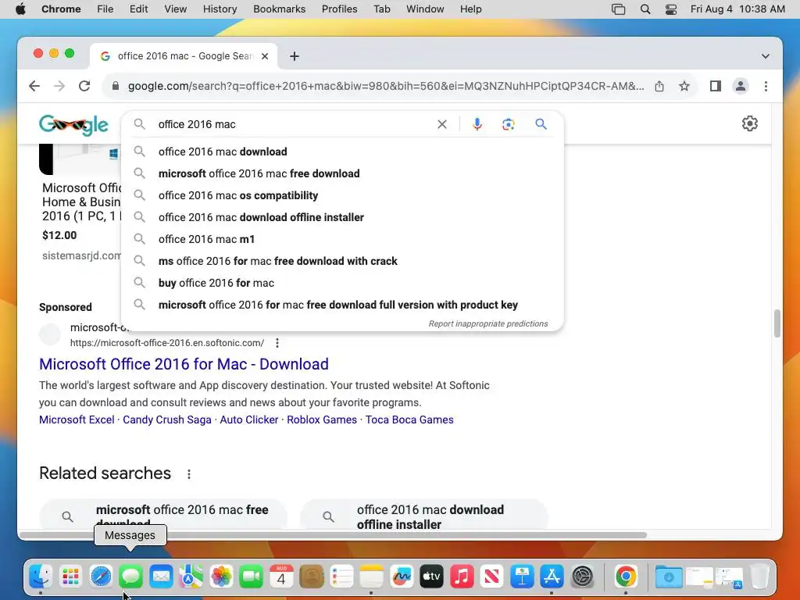Open Apple TV from the Dock

coord(431,577)
